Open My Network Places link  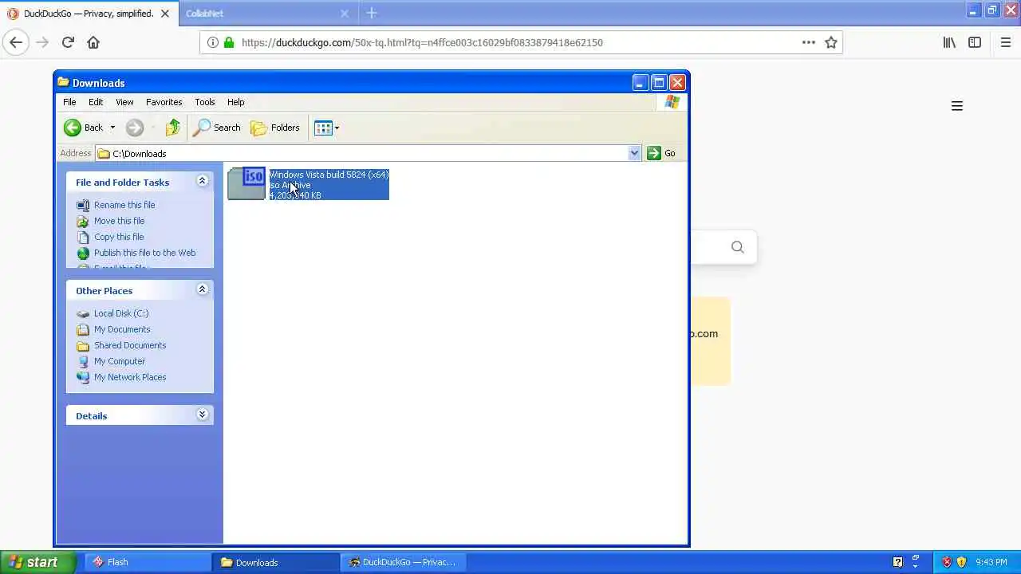[130, 377]
